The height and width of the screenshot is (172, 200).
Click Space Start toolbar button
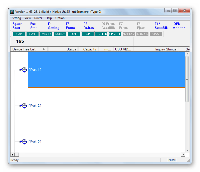(x=18, y=26)
